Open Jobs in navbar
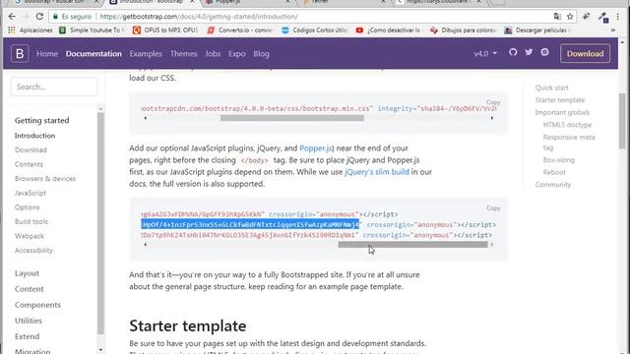This screenshot has height=354, width=630. (213, 54)
